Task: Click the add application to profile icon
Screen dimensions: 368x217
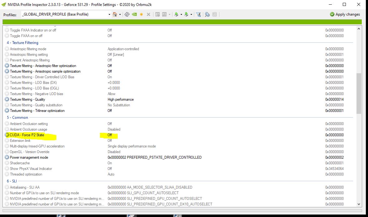Action: 158,14
